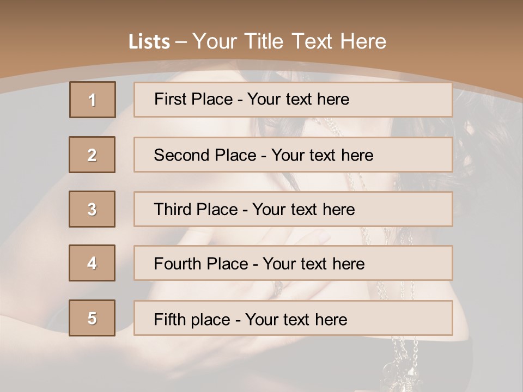Click "Your text here" in Fifth place row

pyautogui.click(x=296, y=319)
